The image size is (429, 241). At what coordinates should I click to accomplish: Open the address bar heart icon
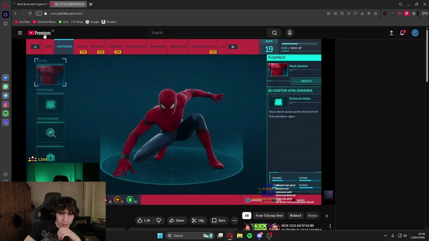[355, 13]
